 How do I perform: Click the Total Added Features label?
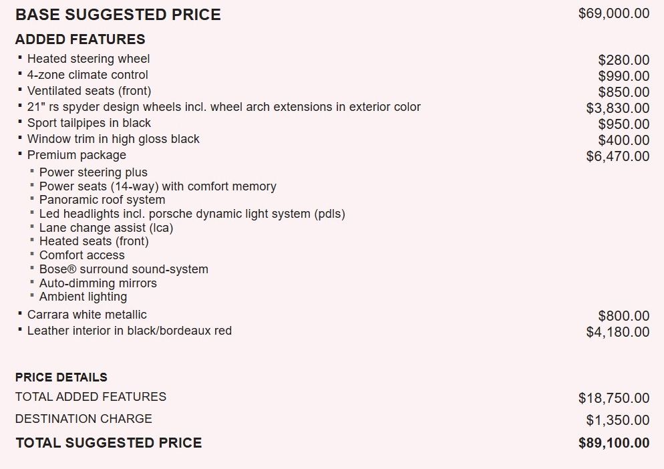click(x=91, y=397)
